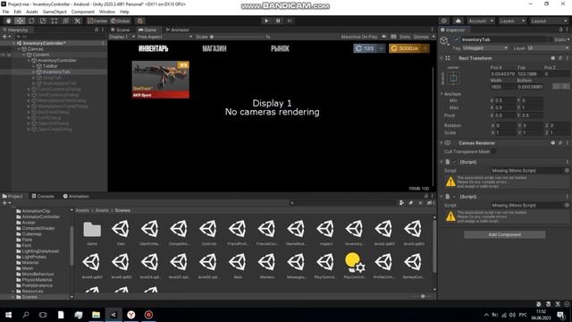572x322 pixels.
Task: Open the Assets menu
Action: tap(32, 12)
